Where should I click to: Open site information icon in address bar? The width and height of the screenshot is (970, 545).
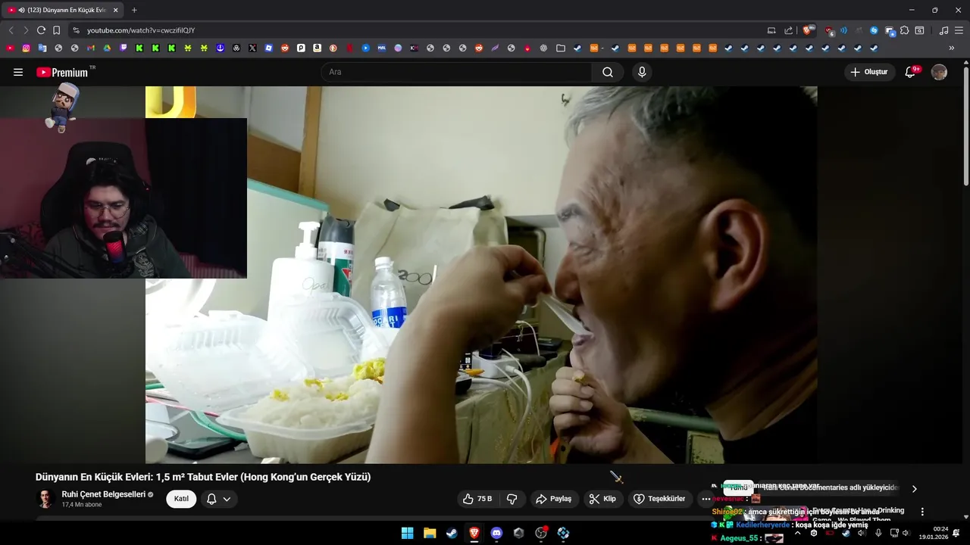(x=76, y=30)
